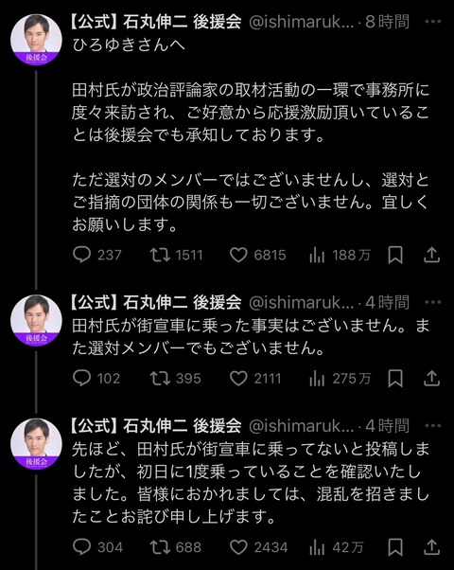Open @ishimaruk handle on third tweet

[x=302, y=426]
